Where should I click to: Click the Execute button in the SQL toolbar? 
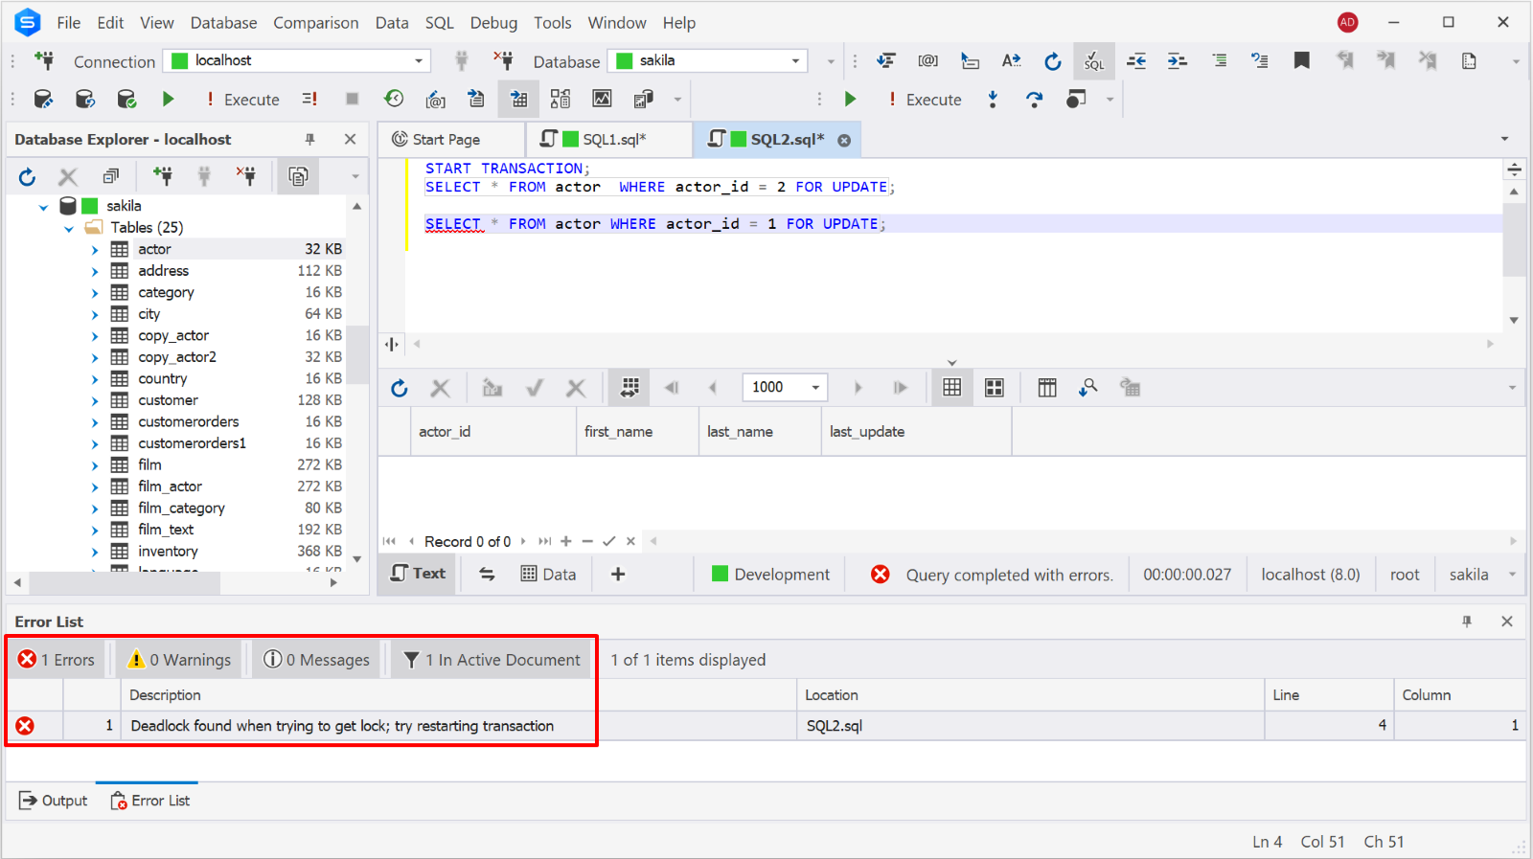tap(243, 100)
